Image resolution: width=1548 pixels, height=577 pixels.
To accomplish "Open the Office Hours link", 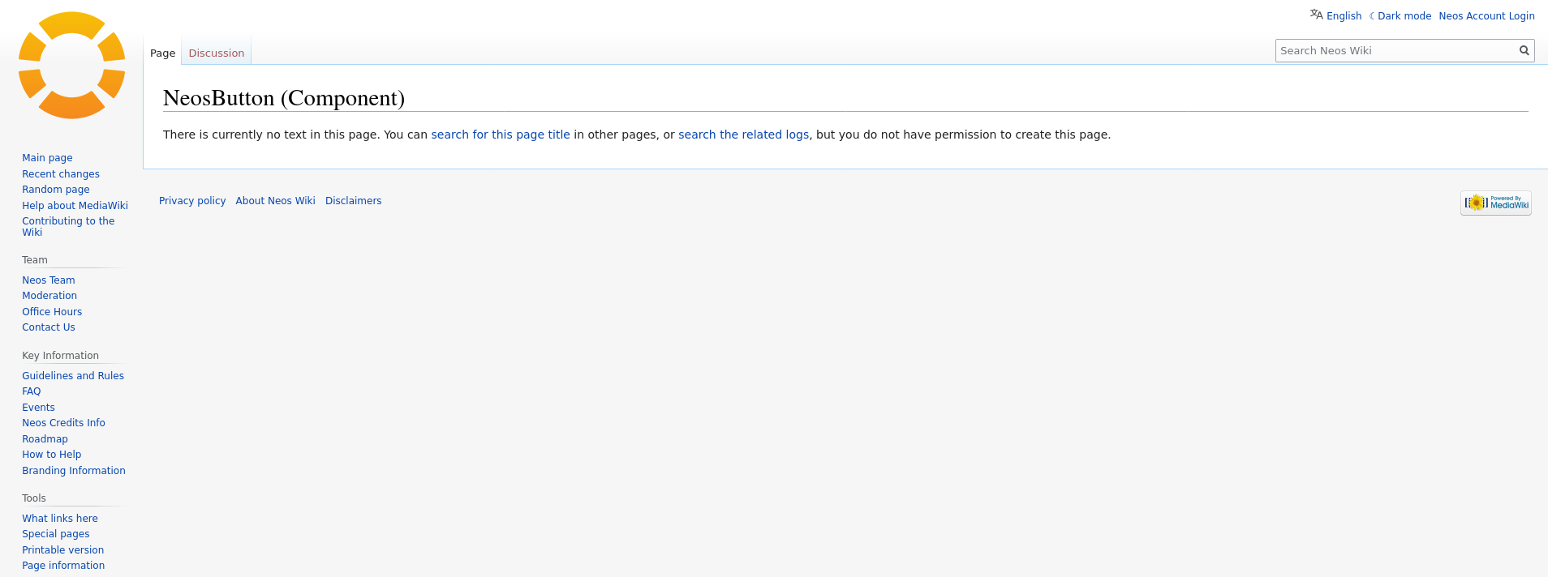I will pyautogui.click(x=52, y=312).
